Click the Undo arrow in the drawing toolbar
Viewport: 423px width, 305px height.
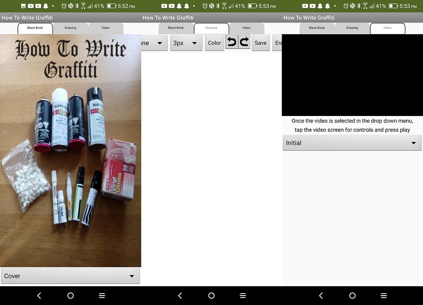pyautogui.click(x=231, y=42)
